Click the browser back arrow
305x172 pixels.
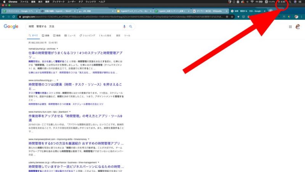coord(3,17)
